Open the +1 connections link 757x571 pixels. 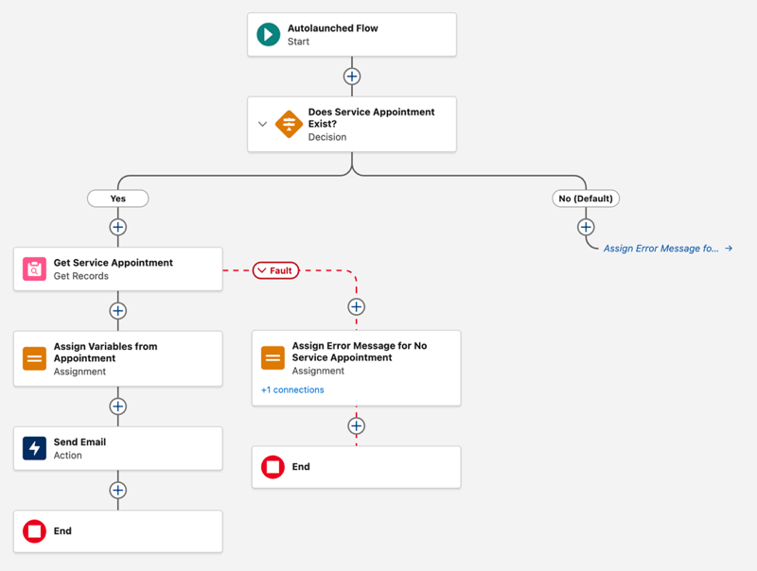coord(292,389)
